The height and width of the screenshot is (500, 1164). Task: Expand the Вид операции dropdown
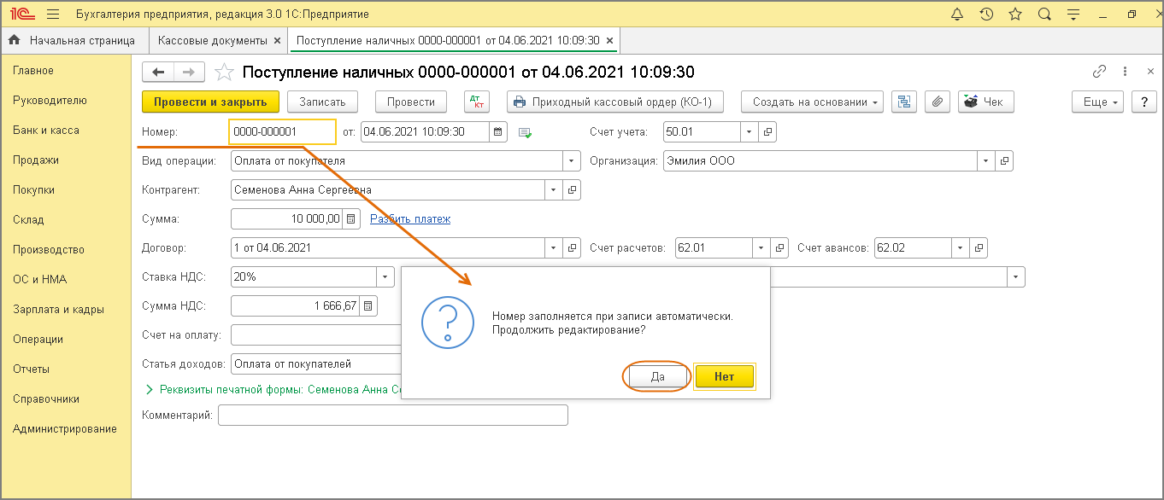(571, 160)
